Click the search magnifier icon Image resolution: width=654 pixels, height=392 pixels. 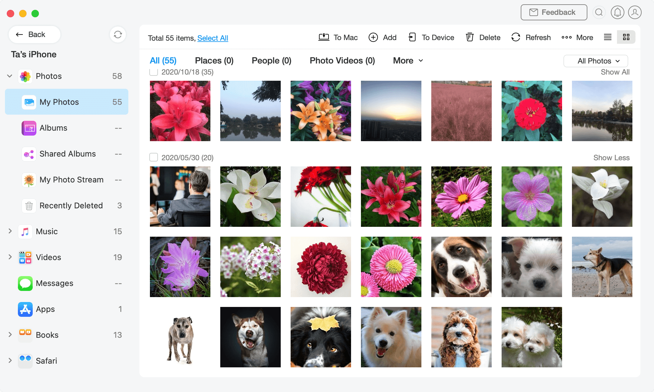599,12
